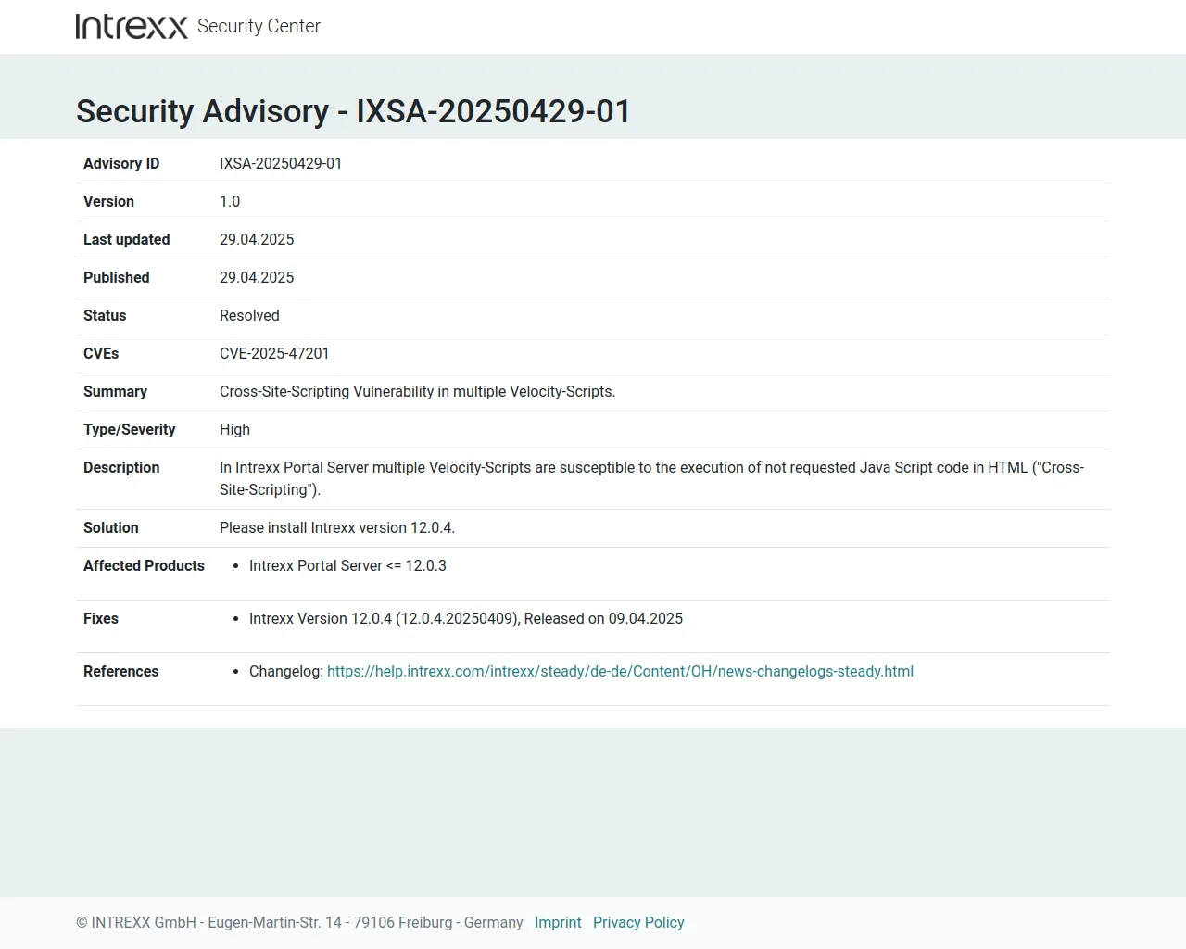Click the Version value 1.0

coord(230,201)
